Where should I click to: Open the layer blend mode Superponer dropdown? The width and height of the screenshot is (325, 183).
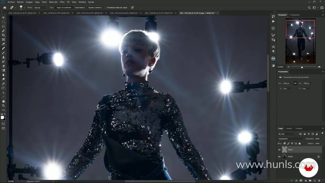pyautogui.click(x=291, y=139)
